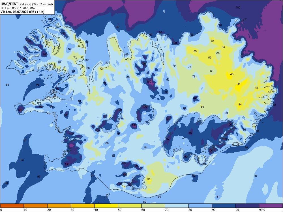Click the 'UWC/DINI: Rakastig (%) í 2 m hæð' title
Viewport: 283px width, 212px height.
27,4
